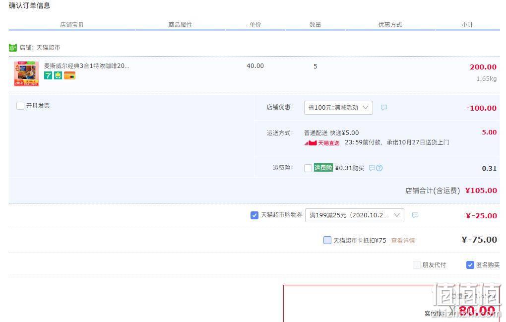Click the ¥-75.00 card deduction amount

pos(479,240)
